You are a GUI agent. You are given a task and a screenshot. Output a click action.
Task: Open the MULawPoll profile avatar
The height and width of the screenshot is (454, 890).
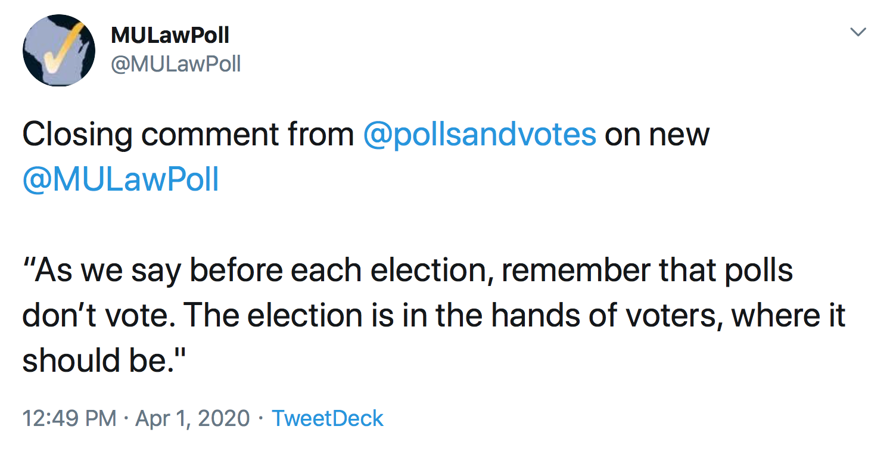(59, 50)
